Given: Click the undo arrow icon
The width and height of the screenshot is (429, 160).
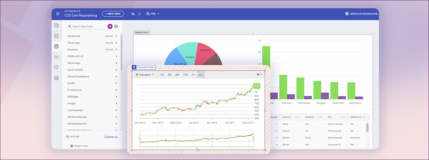Looking at the screenshot, I should coord(133,14).
